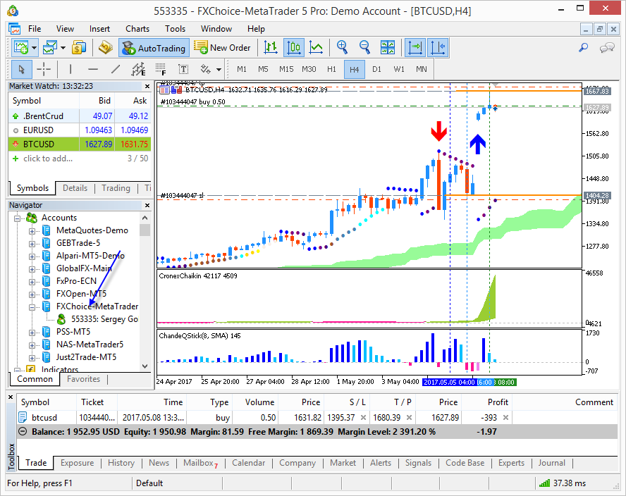The image size is (626, 496).
Task: Expand the MetaQuotes-Demo node
Action: 32,231
